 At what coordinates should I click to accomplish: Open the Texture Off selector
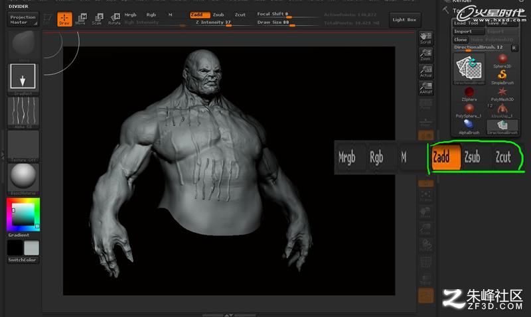pyautogui.click(x=23, y=146)
